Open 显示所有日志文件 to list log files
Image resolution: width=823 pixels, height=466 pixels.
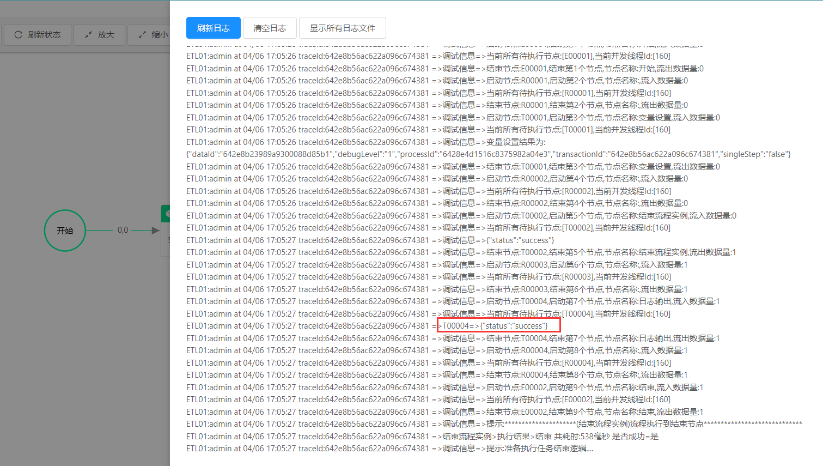(342, 28)
